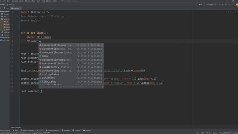Viewport: 238px width, 134px height.
Task: Click the warnings indicator in editor corner
Action: coord(230,12)
